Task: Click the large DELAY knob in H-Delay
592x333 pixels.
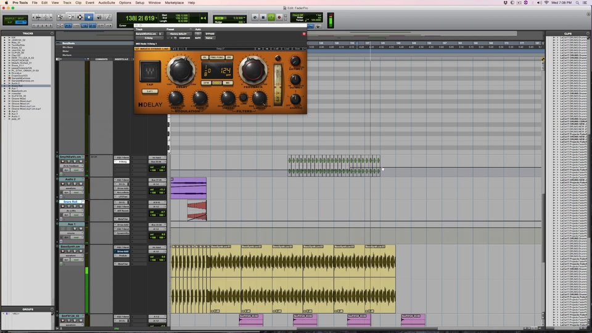Action: [x=181, y=70]
